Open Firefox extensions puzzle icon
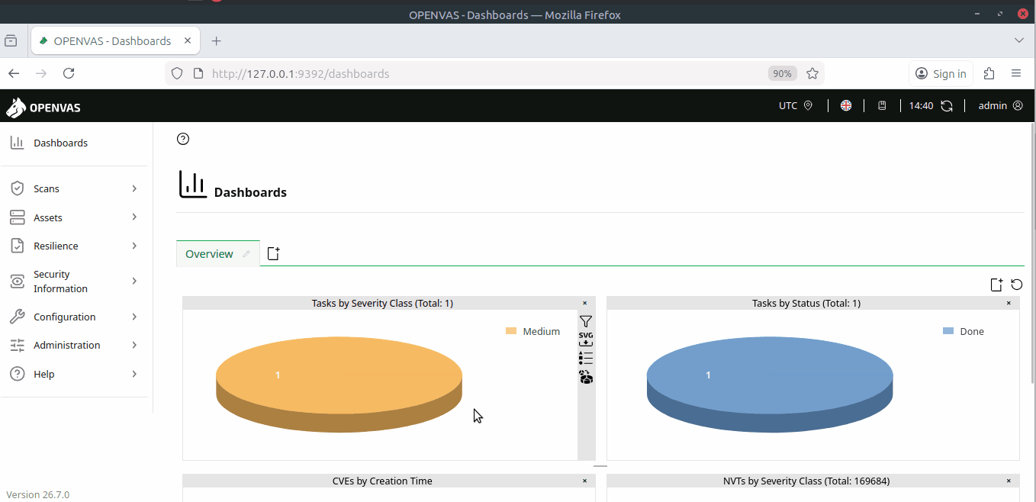 click(x=989, y=73)
